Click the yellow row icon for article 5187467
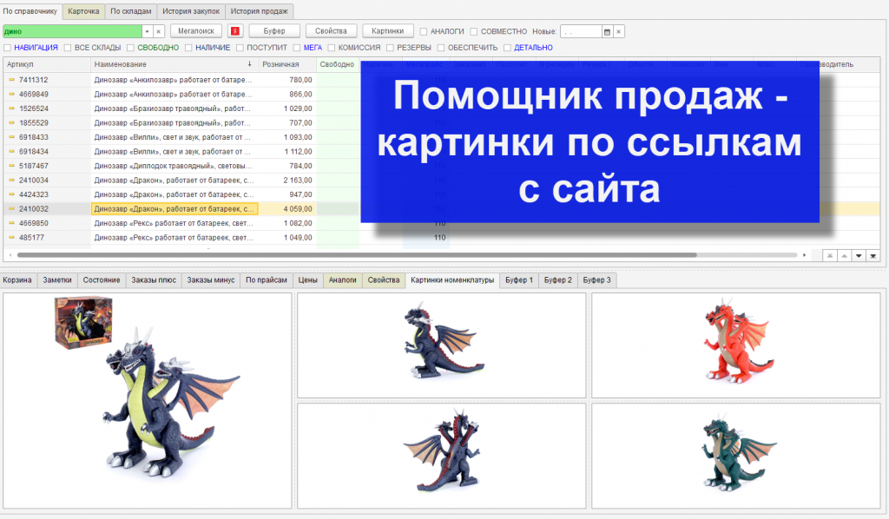This screenshot has width=889, height=519. [x=11, y=166]
